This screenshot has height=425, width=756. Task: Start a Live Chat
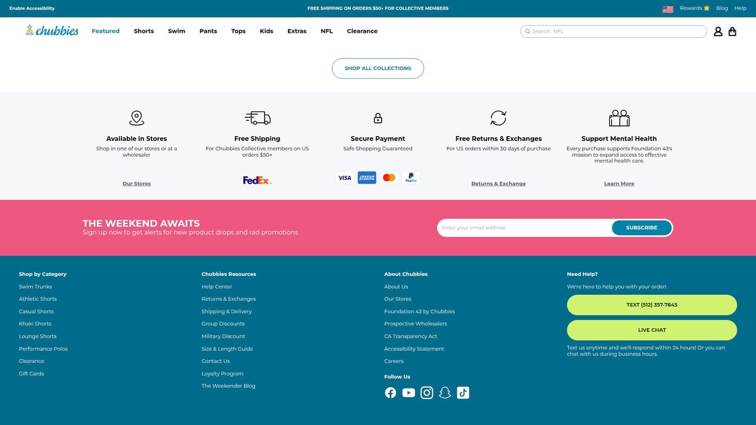(651, 330)
